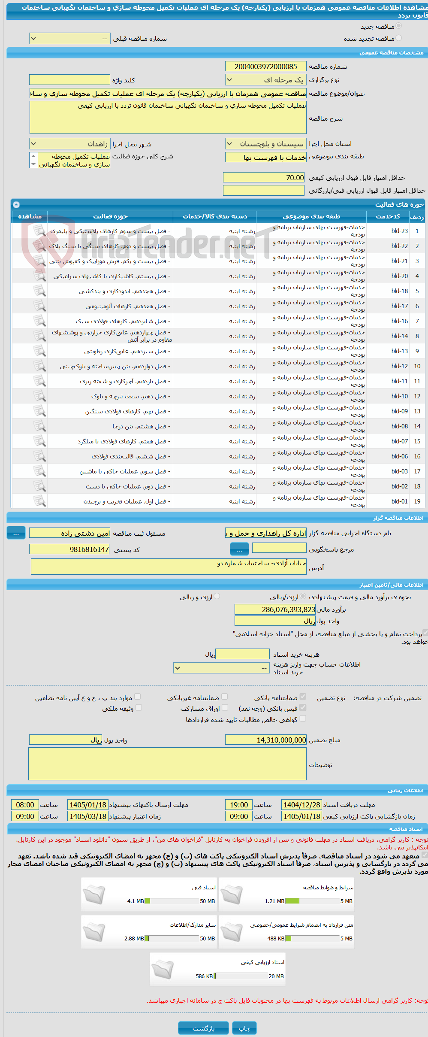
Task: Open the شماره مناقصه قبلی dropdown
Action: 69,39
